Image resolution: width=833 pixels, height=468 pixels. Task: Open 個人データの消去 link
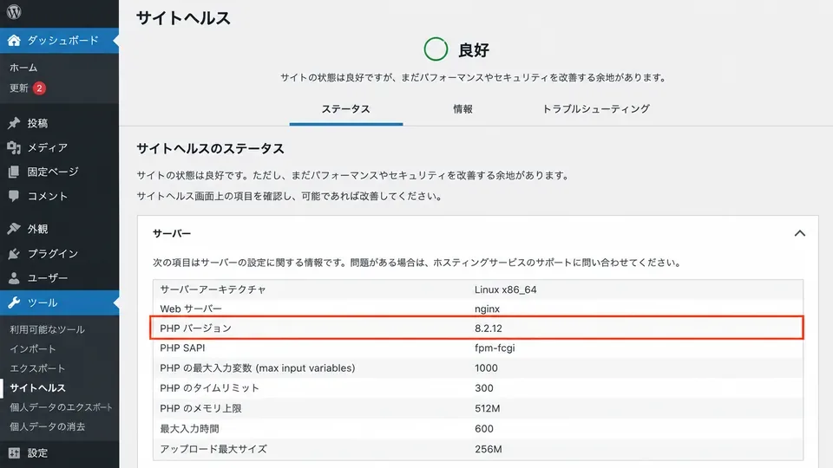click(x=47, y=426)
